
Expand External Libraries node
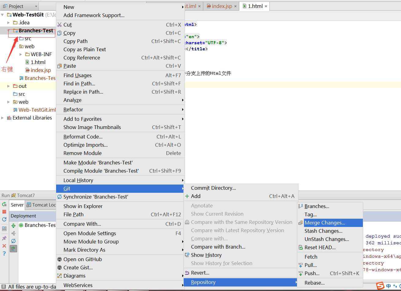[x=2, y=118]
